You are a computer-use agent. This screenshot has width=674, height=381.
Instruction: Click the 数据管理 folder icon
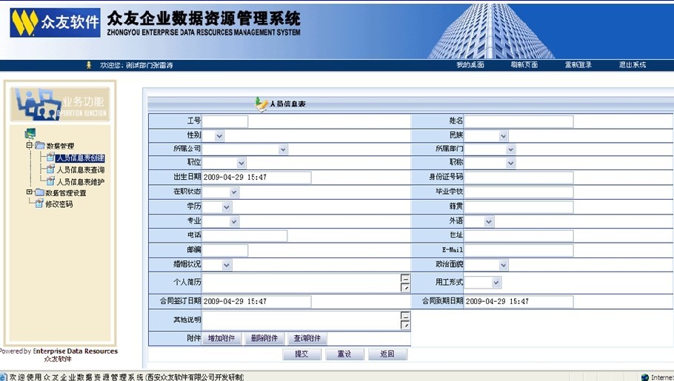pyautogui.click(x=40, y=146)
